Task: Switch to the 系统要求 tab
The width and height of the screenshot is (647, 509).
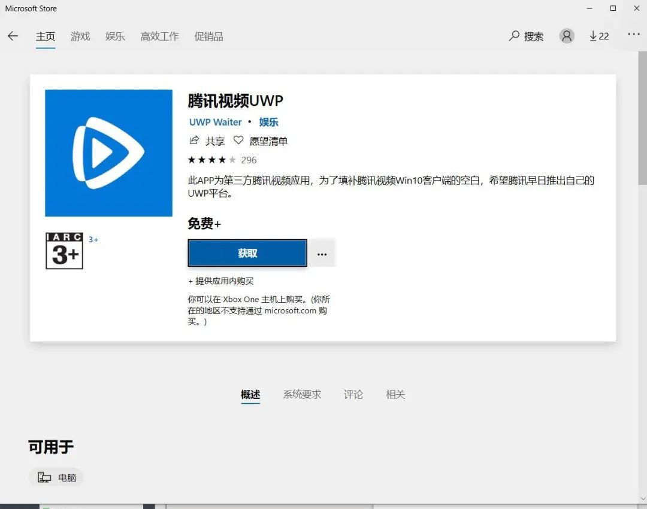Action: (301, 395)
